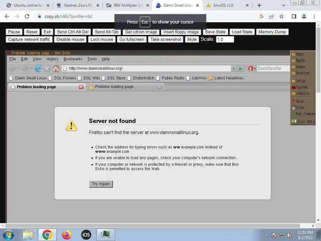Open the Chrome tab search chevron
321x241 pixels.
click(283, 5)
